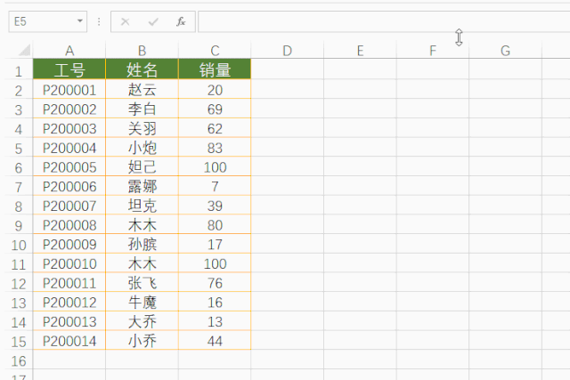Open the Name Box dropdown arrow
Viewport: 570px width, 380px height.
(80, 21)
